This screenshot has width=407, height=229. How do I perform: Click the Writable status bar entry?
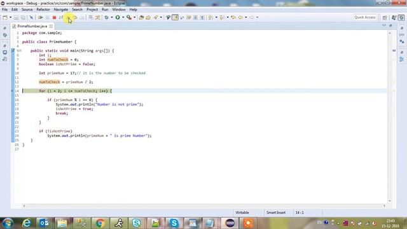[x=242, y=212]
